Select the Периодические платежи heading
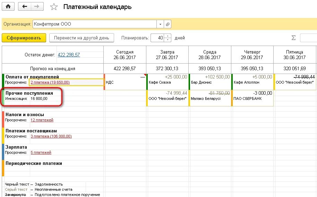The height and width of the screenshot is (197, 317). point(34,163)
